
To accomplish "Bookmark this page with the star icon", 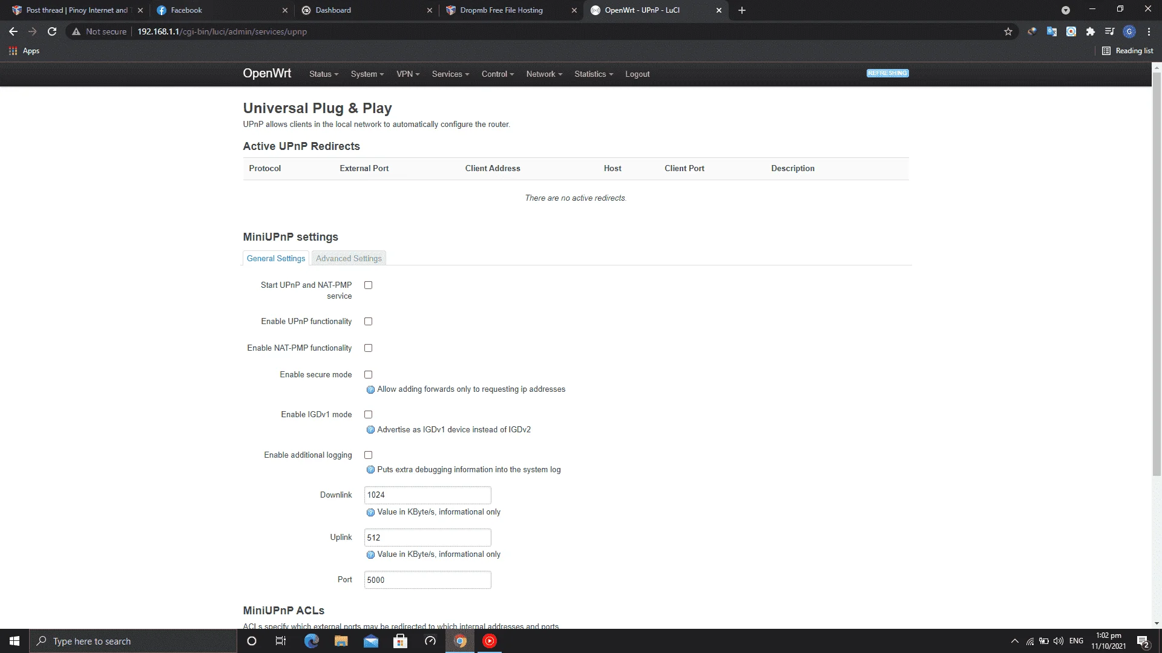I will [1008, 31].
